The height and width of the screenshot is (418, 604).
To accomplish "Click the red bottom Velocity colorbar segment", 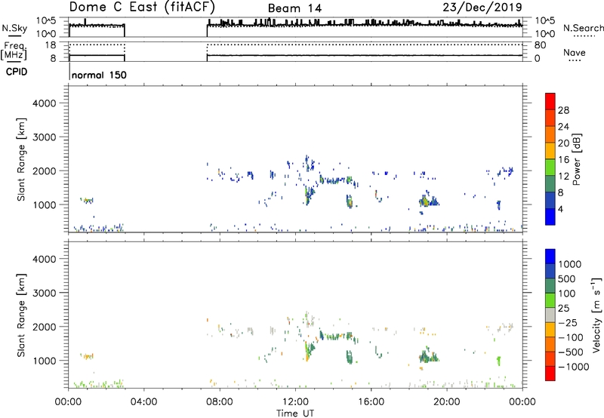I will pyautogui.click(x=550, y=373).
